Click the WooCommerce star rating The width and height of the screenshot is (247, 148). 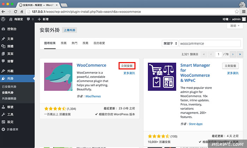click(x=55, y=108)
